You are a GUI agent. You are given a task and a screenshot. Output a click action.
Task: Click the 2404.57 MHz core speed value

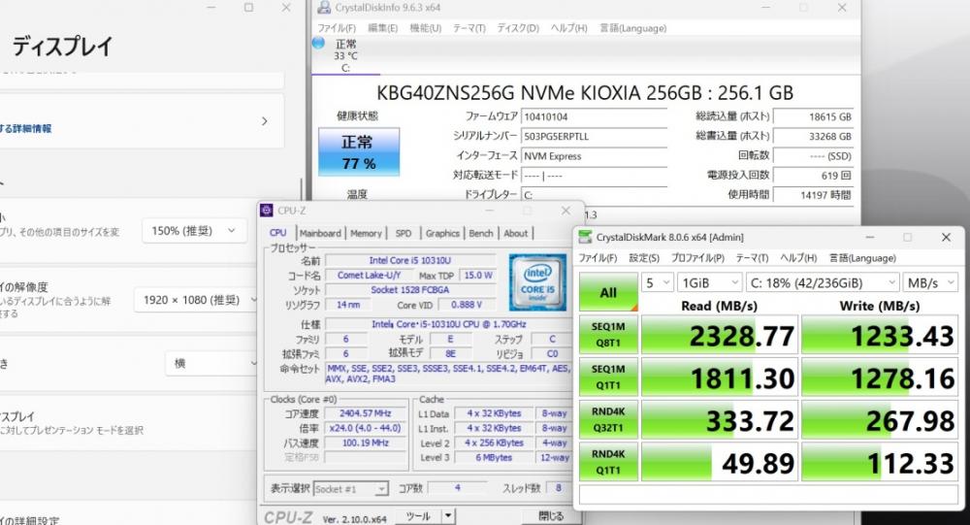point(365,413)
